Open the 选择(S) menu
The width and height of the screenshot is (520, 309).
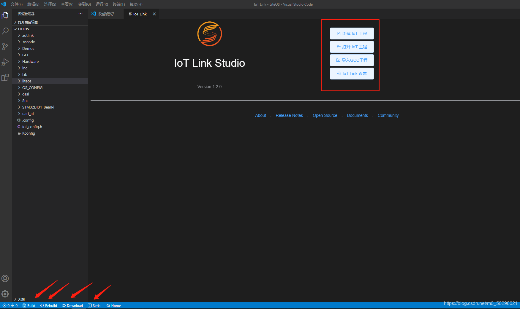click(50, 4)
